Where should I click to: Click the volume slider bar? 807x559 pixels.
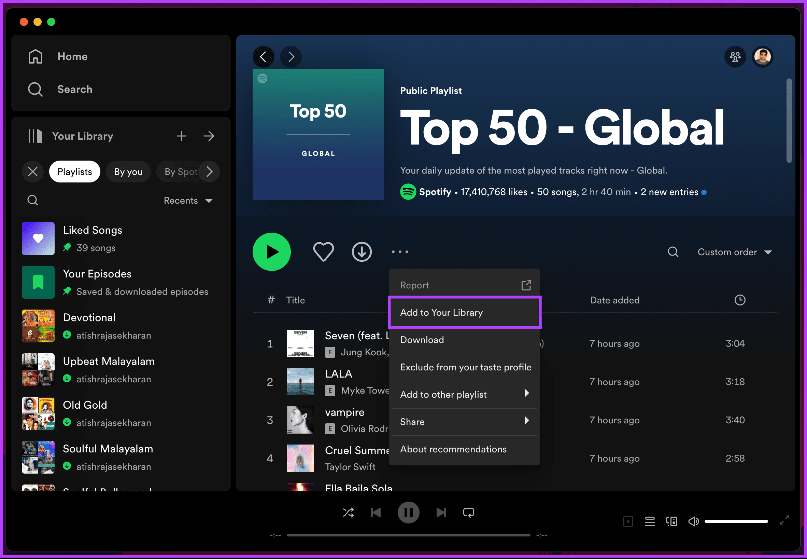736,521
